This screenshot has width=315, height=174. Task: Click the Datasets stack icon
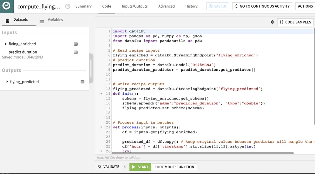7,21
